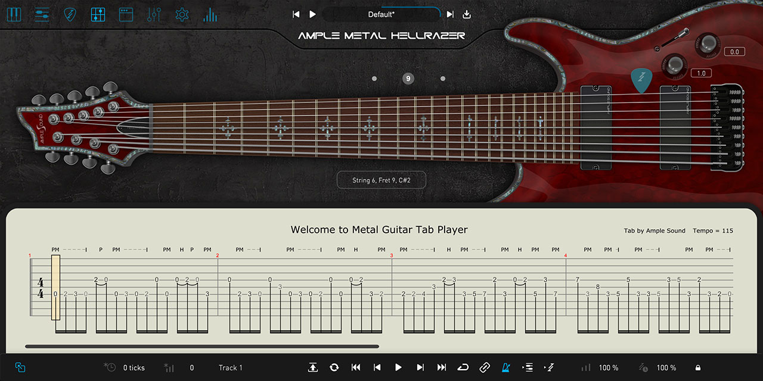The height and width of the screenshot is (381, 763).
Task: Open the Track 1 selector
Action: coord(231,368)
